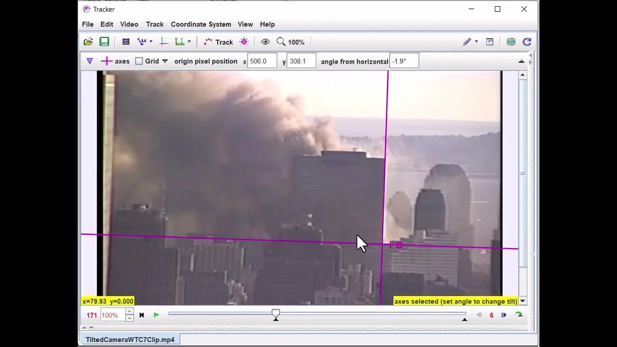
Task: Expand the track selector triangle beside axes
Action: (90, 61)
